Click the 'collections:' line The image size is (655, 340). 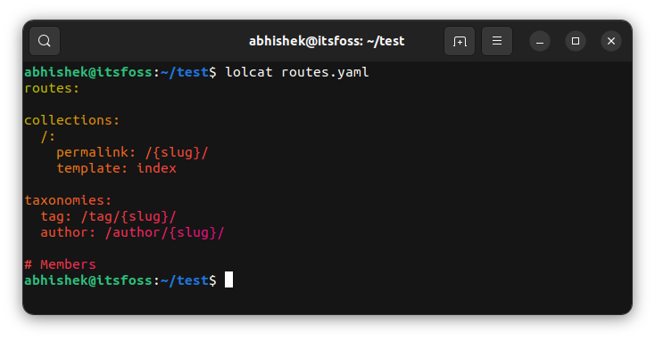(x=72, y=120)
